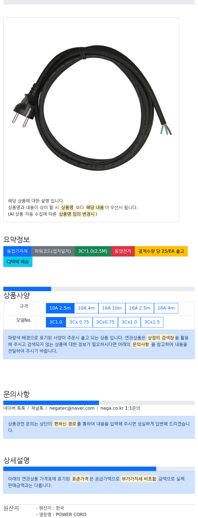Click the negatec@naver.com contact text

[72, 408]
